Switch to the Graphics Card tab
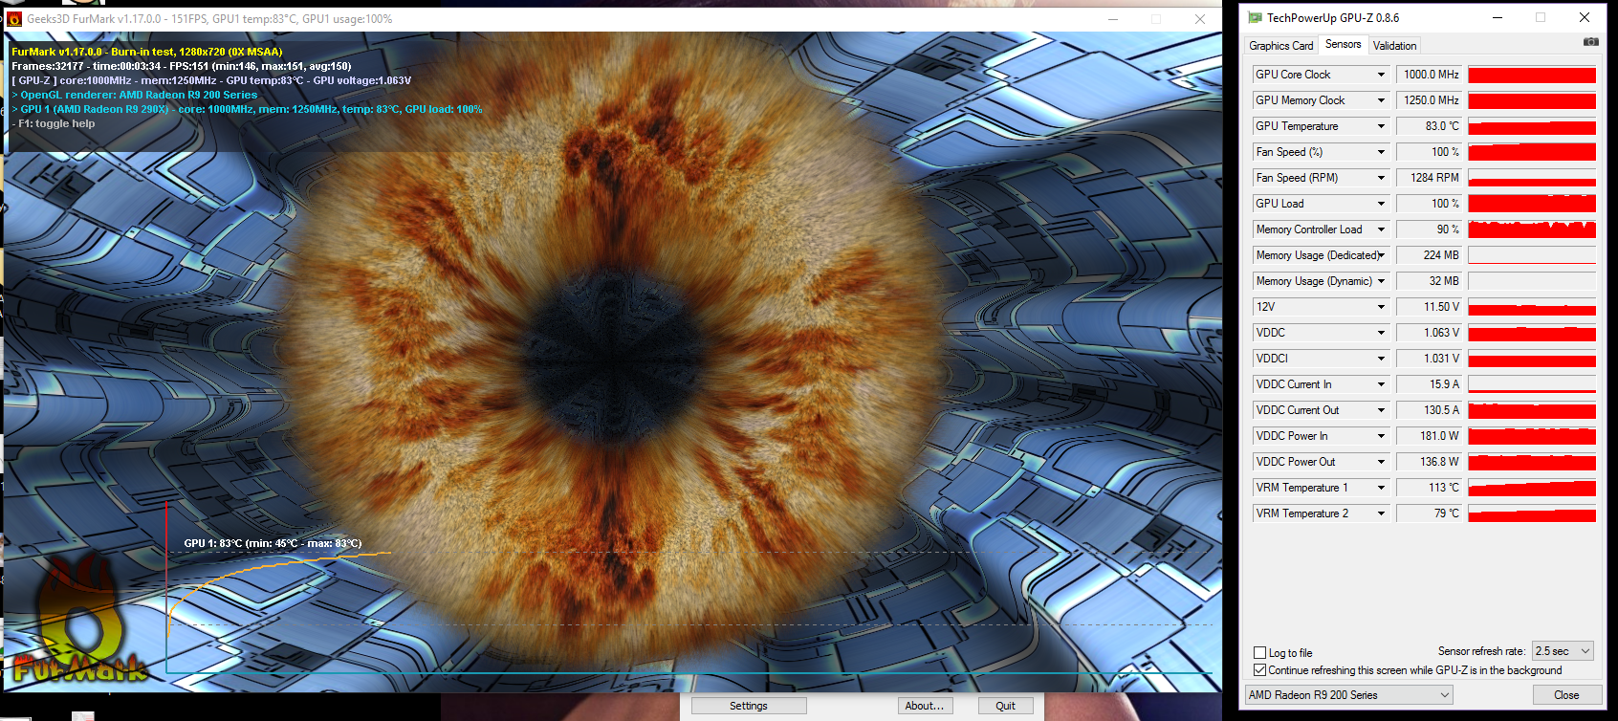This screenshot has width=1618, height=721. pyautogui.click(x=1281, y=46)
